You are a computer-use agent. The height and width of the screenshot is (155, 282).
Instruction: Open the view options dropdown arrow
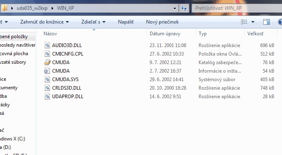click(x=253, y=22)
